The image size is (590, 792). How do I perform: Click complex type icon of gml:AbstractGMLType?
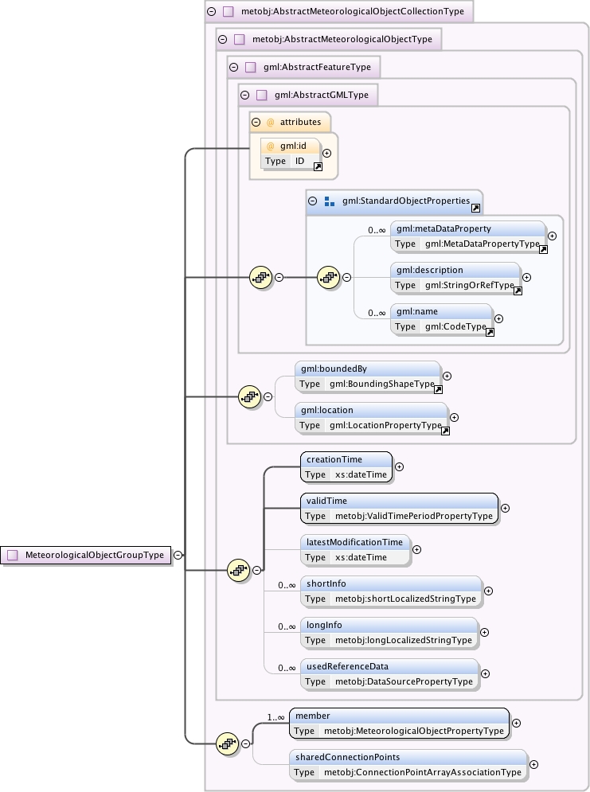(262, 95)
